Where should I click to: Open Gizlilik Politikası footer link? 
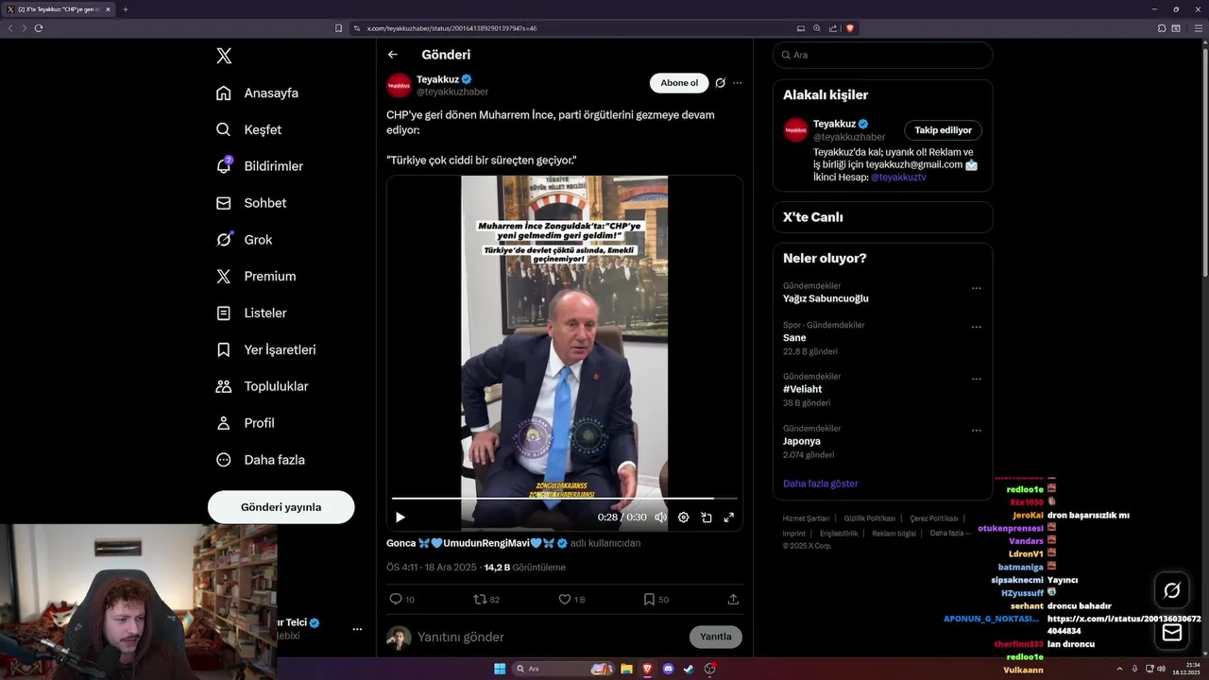(870, 518)
